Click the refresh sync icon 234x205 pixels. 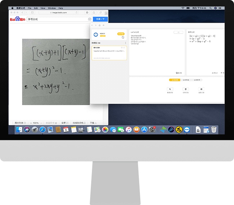click(123, 37)
